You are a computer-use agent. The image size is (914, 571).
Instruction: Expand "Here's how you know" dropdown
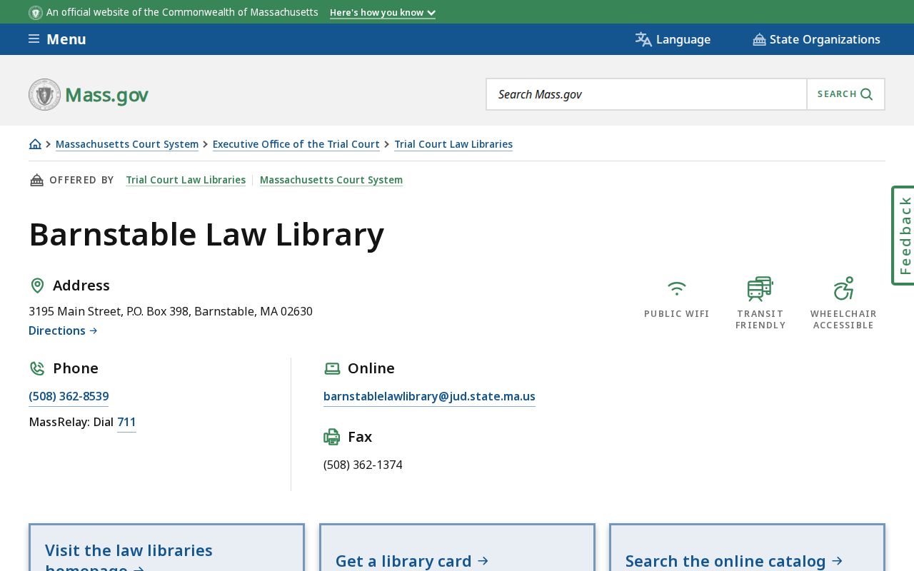[x=383, y=13]
